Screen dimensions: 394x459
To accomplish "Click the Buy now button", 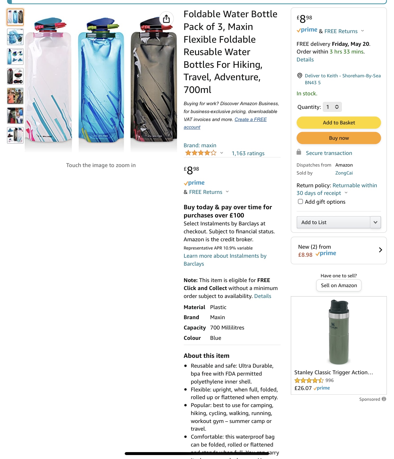I will pyautogui.click(x=339, y=138).
